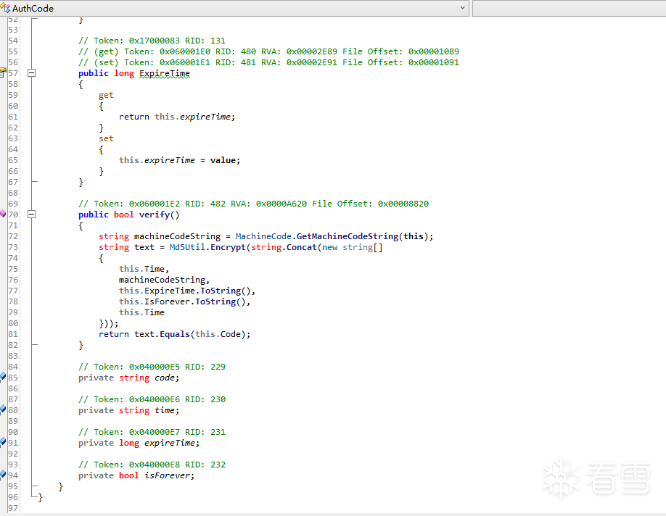
Task: Open the empty member dropdown on the right
Action: [570, 8]
